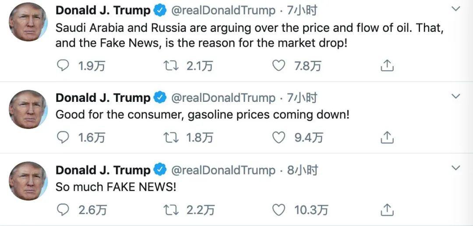
Task: Like the tweet about market drop
Action: coord(279,66)
